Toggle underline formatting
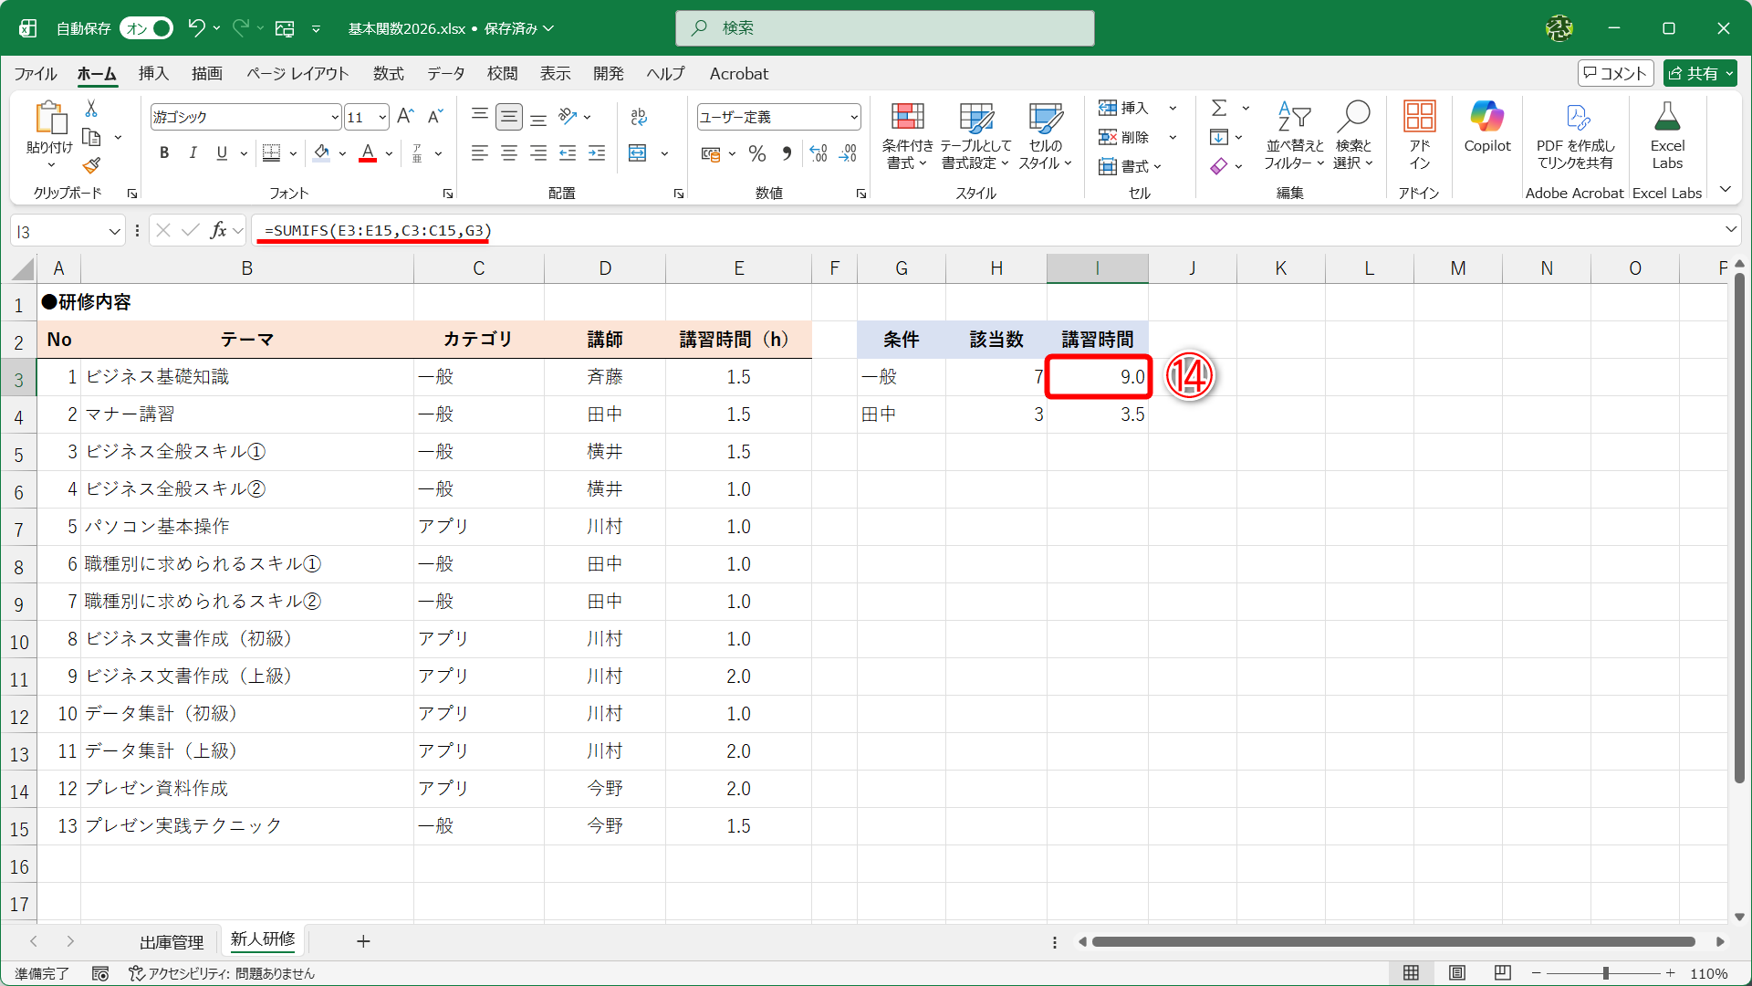 [x=221, y=152]
